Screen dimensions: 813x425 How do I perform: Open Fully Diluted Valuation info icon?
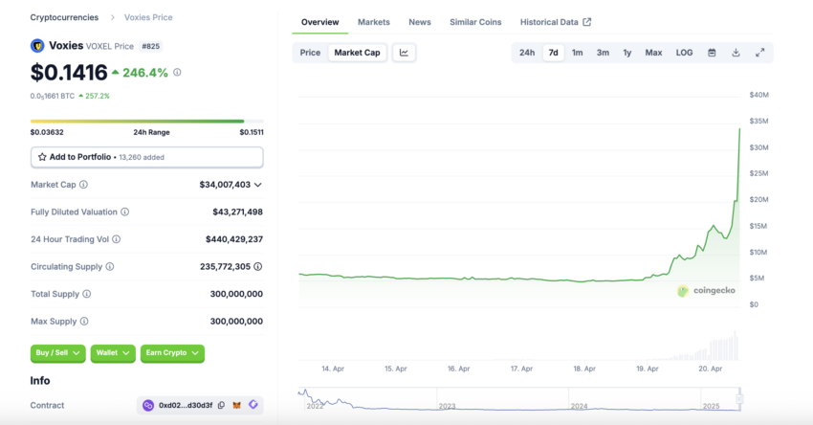coord(125,212)
